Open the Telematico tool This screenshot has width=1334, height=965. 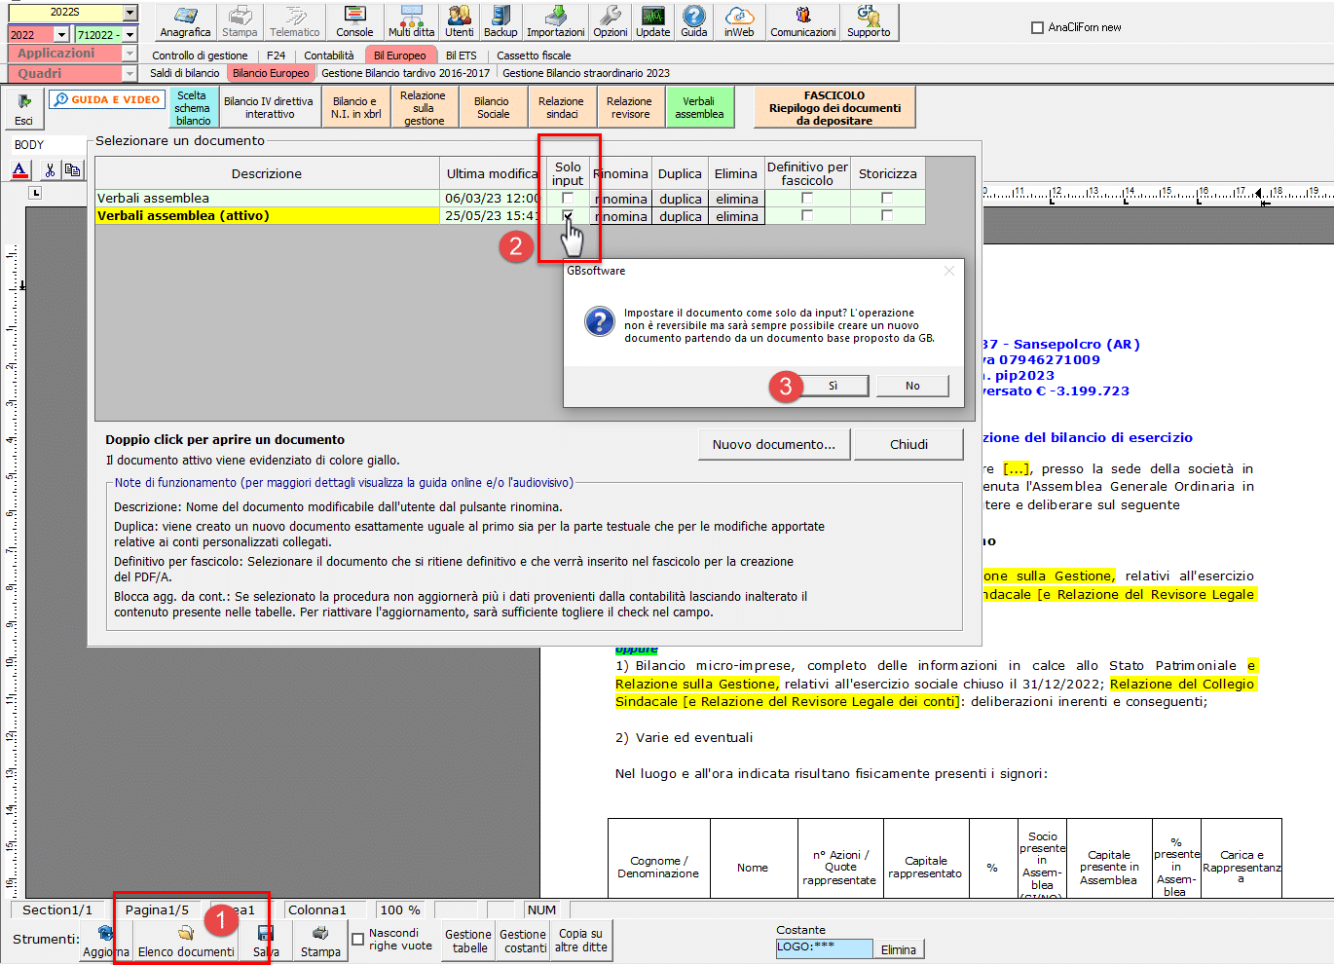point(294,21)
